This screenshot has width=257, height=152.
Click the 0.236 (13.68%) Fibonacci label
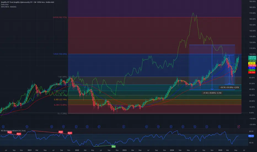(x=60, y=105)
